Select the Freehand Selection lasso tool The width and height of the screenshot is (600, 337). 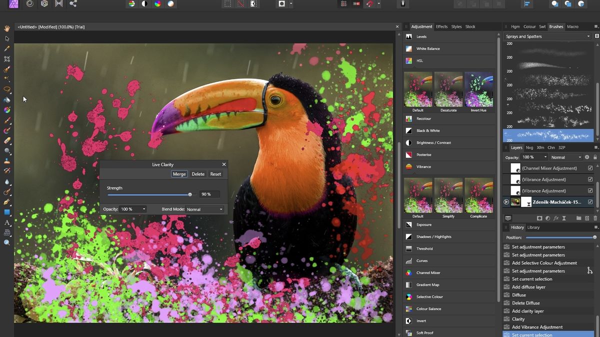[x=7, y=89]
